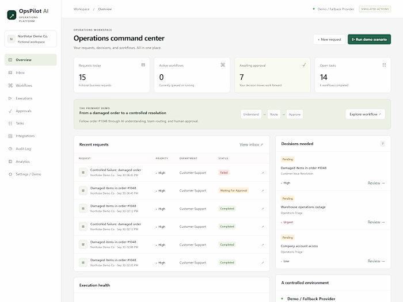The height and width of the screenshot is (302, 403).
Task: Open the Inbox menu item
Action: [x=31, y=72]
